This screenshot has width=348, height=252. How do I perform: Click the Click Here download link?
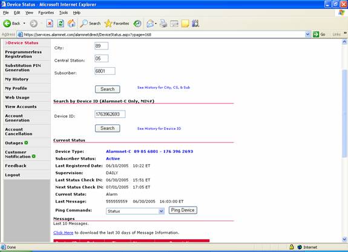pos(64,233)
